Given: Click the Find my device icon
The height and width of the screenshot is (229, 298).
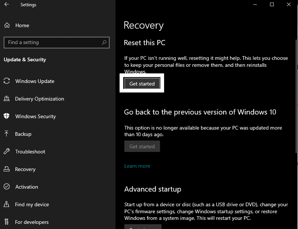Looking at the screenshot, I should pyautogui.click(x=7, y=204).
